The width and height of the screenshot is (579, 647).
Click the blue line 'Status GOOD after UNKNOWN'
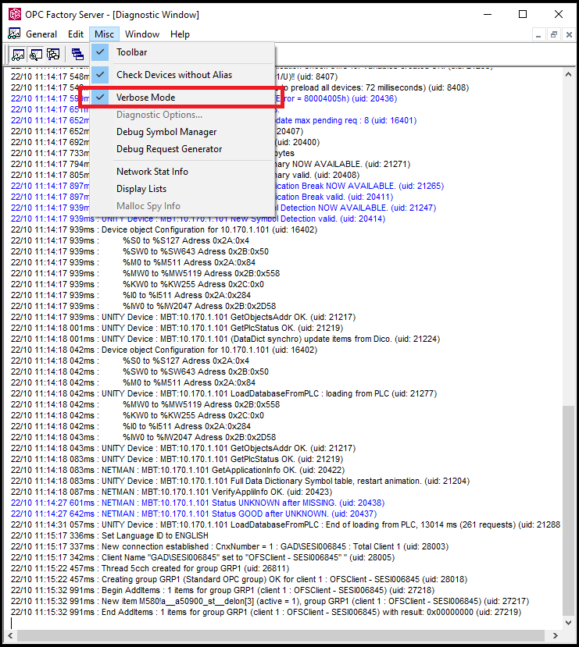coord(194,514)
